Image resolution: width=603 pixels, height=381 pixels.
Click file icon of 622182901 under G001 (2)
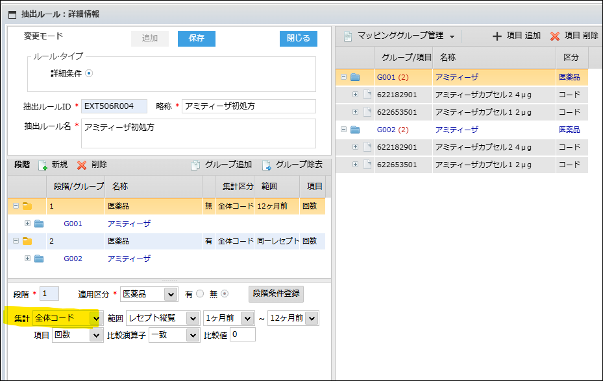367,95
